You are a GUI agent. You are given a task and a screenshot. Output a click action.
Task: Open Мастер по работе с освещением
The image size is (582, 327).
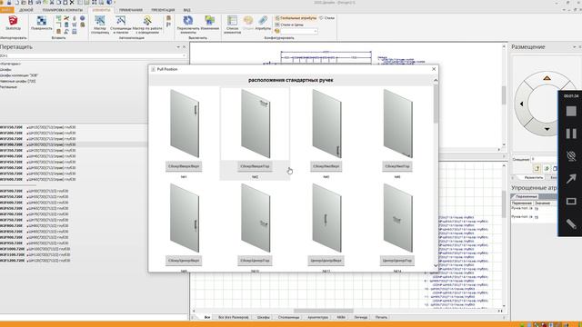tap(147, 25)
